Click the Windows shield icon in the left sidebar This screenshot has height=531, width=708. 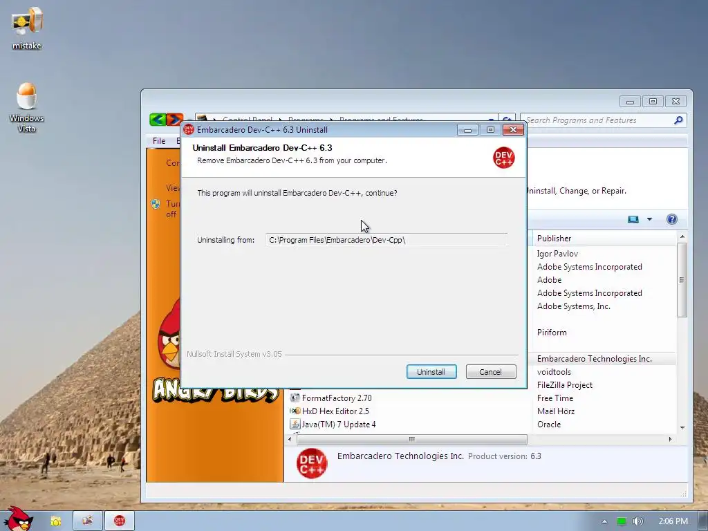(156, 204)
